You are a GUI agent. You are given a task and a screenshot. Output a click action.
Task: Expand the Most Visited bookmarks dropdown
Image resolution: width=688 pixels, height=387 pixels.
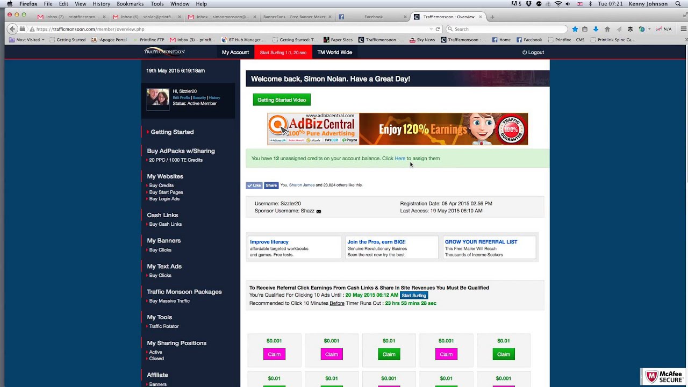27,40
